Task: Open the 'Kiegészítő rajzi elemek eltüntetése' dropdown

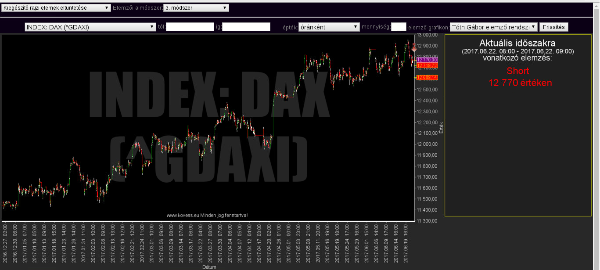Action: pyautogui.click(x=56, y=8)
